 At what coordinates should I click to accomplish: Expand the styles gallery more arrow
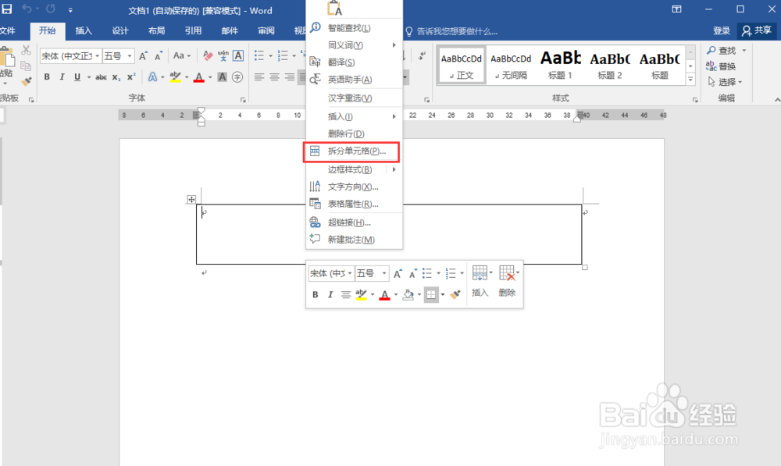coord(690,79)
